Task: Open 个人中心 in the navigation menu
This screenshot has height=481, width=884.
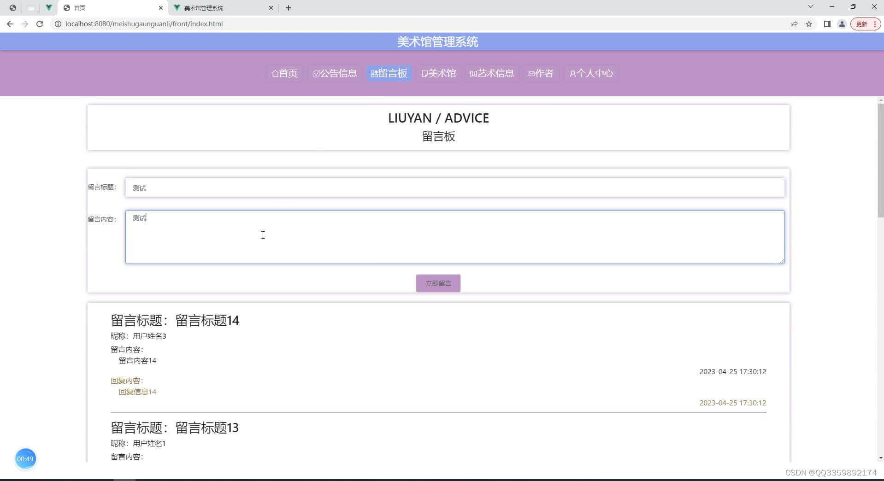Action: click(x=591, y=73)
